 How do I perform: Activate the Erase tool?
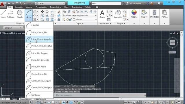click(x=59, y=12)
